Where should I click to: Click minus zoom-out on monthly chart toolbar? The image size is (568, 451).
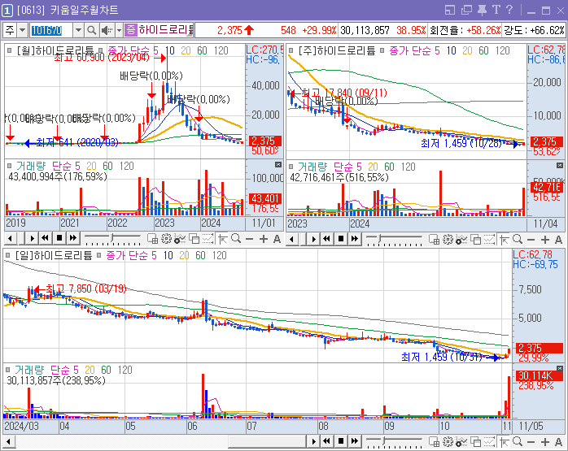click(x=249, y=239)
